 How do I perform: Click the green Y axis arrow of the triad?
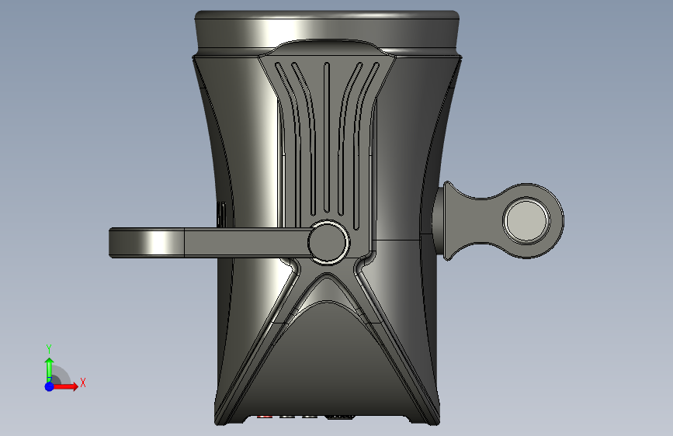pyautogui.click(x=50, y=370)
